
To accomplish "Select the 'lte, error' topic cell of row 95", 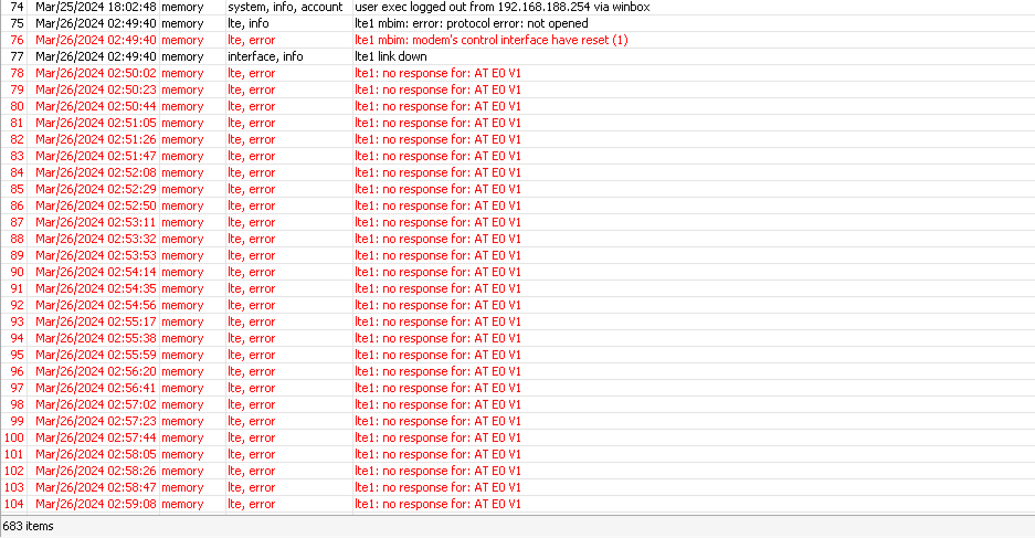I will (x=251, y=355).
